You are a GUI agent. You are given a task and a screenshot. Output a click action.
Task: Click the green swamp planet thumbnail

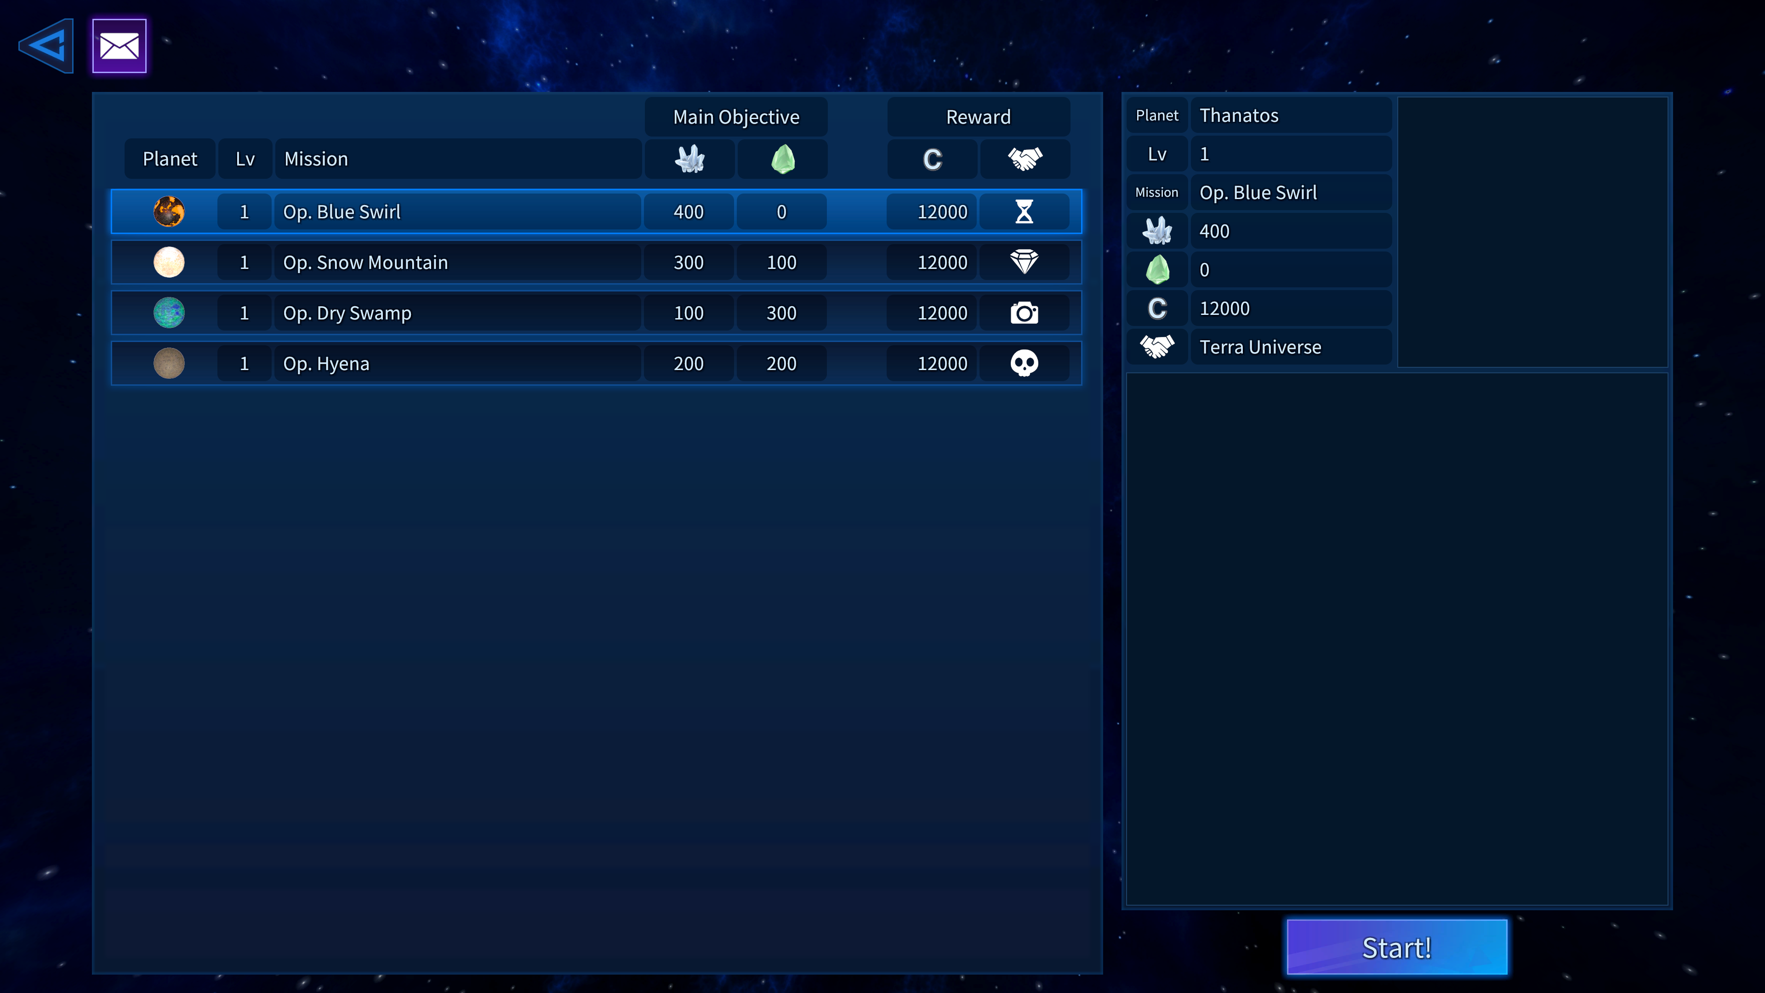point(169,313)
